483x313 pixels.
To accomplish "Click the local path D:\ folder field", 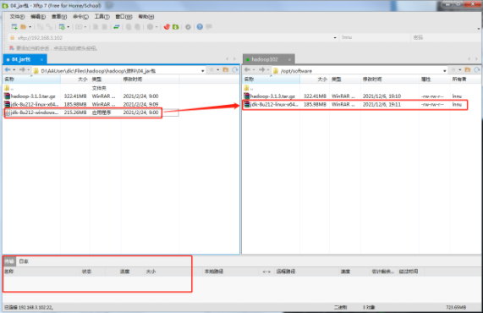I will click(x=117, y=70).
